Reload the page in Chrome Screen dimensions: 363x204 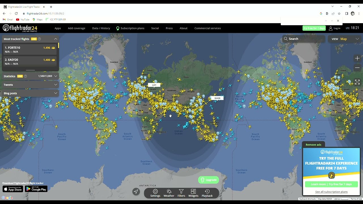(x=16, y=13)
